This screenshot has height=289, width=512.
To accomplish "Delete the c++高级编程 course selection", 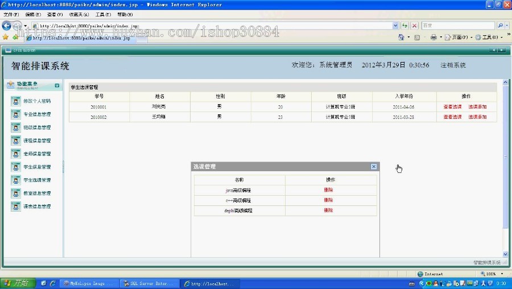I will point(328,200).
